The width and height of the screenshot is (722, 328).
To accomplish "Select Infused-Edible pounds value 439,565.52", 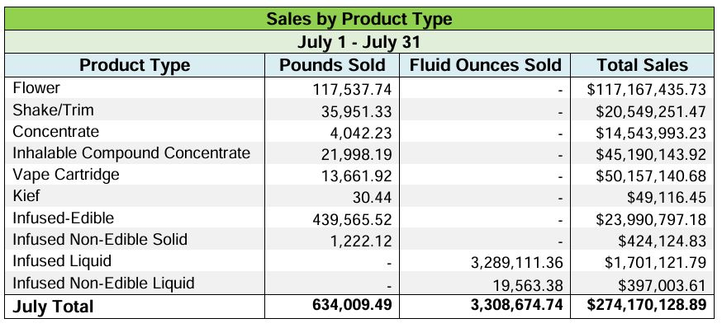I will click(352, 219).
